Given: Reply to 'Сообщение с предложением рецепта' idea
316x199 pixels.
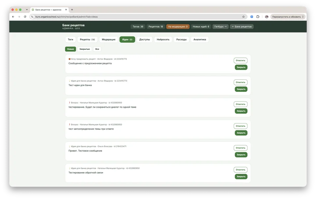Looking at the screenshot, I should pos(241,60).
